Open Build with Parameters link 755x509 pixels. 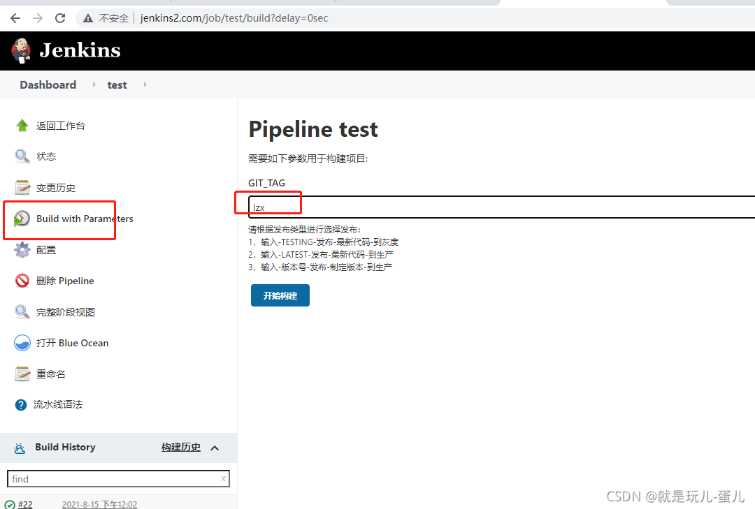[85, 219]
